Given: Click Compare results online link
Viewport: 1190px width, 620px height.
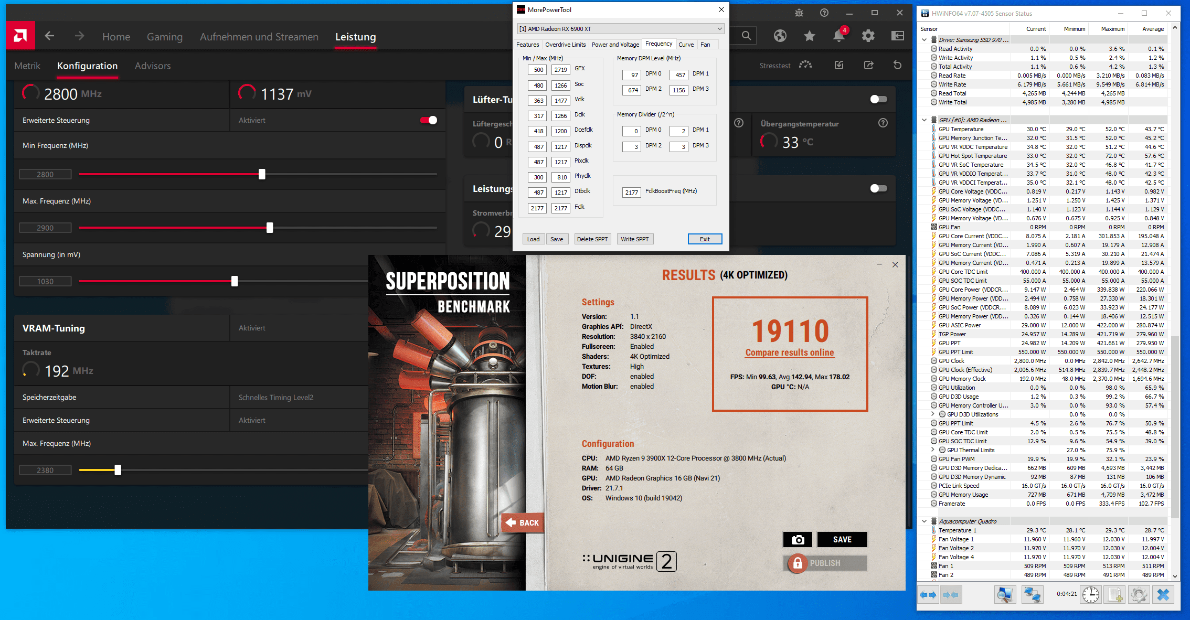Looking at the screenshot, I should 790,352.
